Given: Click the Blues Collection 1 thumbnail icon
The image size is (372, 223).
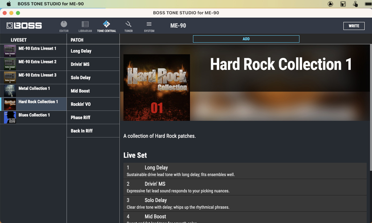Looking at the screenshot, I should [10, 117].
